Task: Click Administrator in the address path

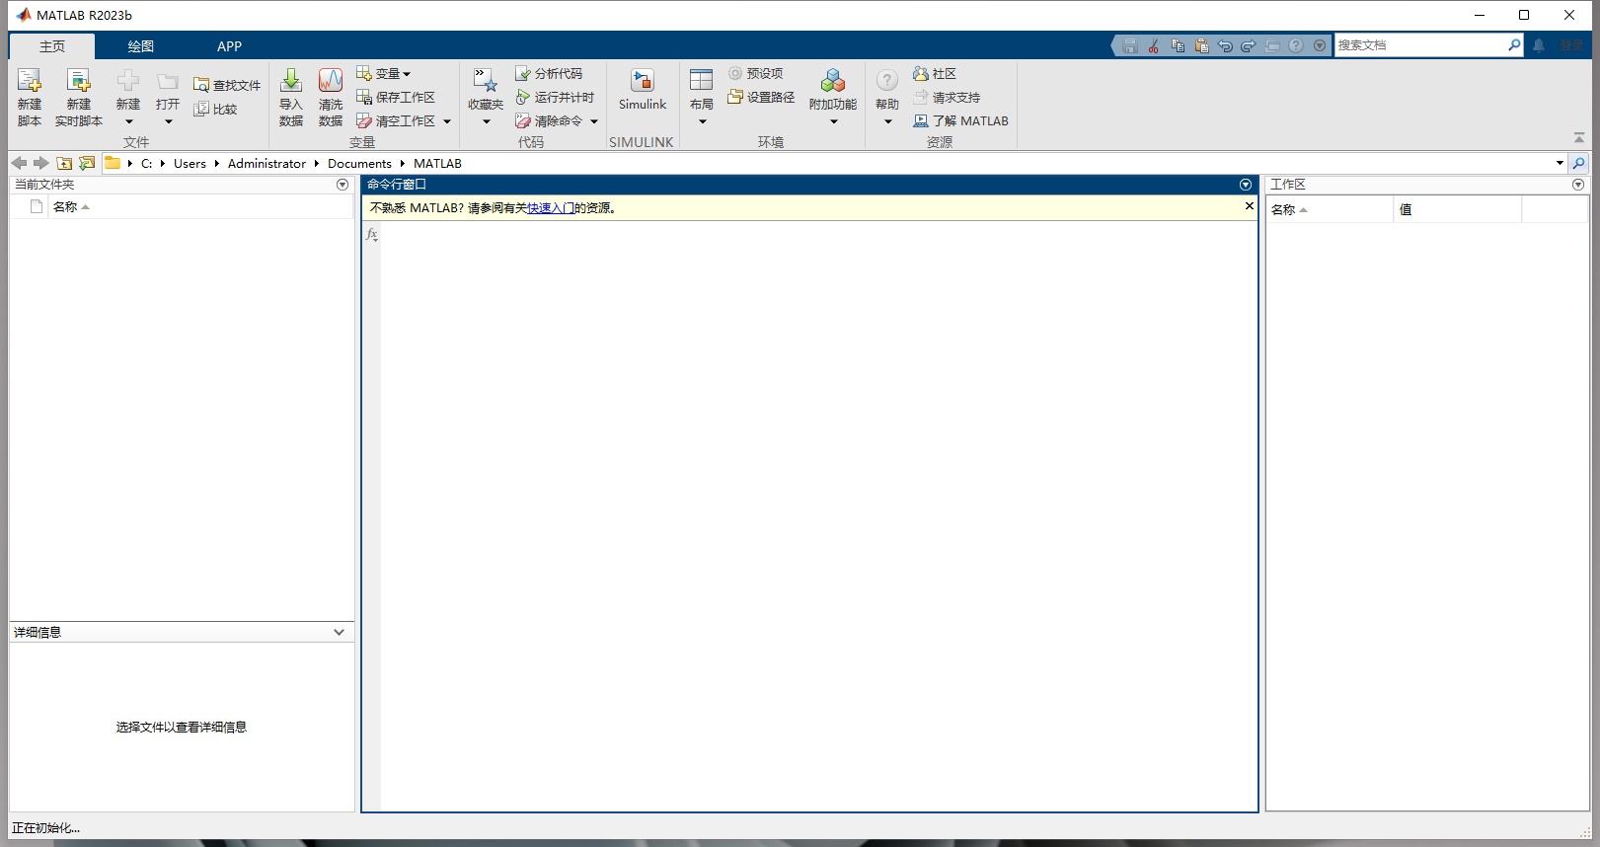Action: point(267,164)
